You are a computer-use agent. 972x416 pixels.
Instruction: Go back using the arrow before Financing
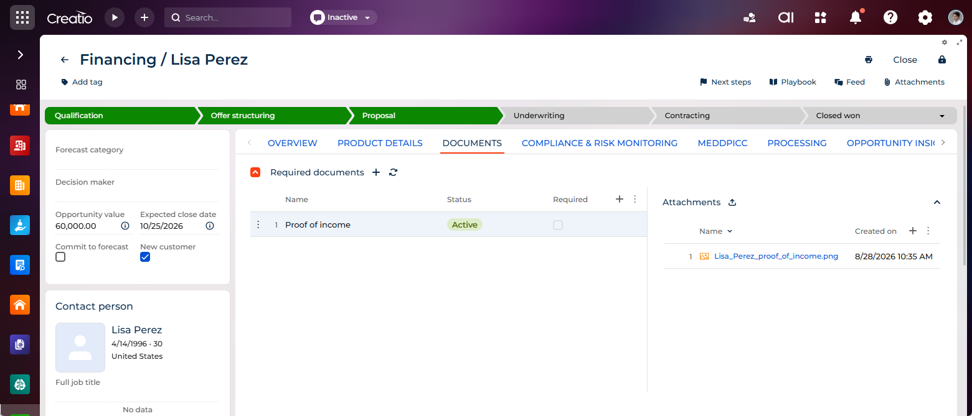coord(65,60)
